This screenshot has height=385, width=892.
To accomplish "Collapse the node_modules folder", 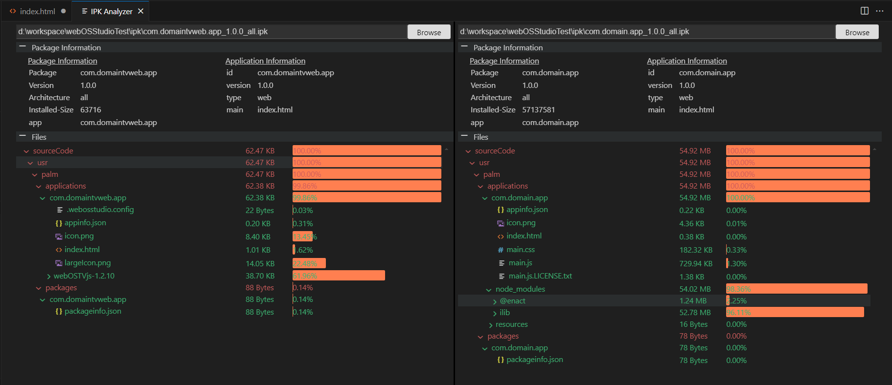I will click(488, 290).
